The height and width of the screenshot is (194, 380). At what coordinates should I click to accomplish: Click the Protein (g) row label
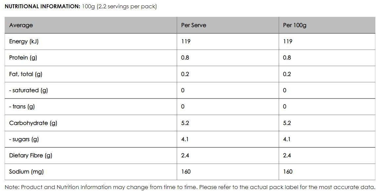click(x=23, y=58)
